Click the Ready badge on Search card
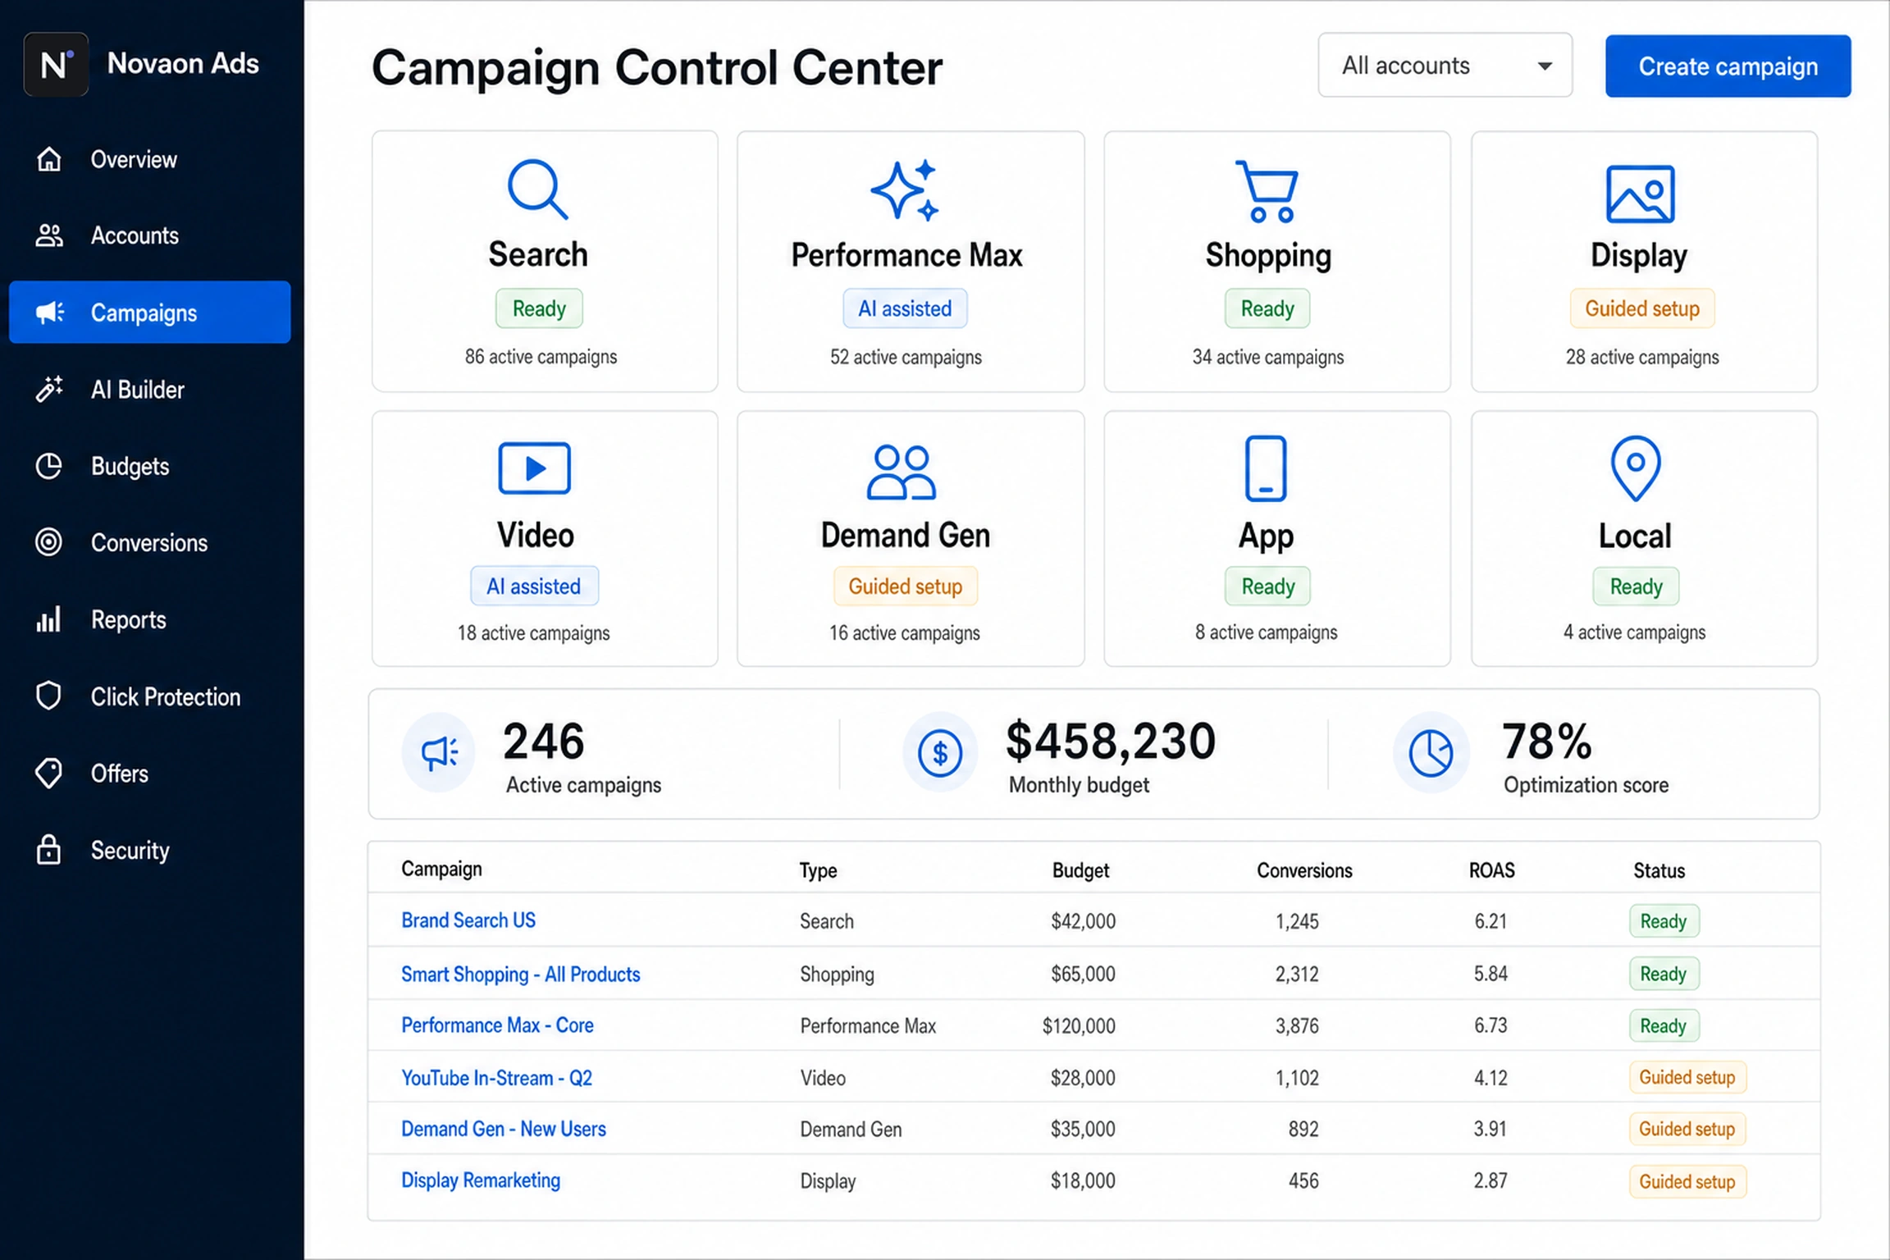Screen dimensions: 1890x1260 [x=539, y=308]
